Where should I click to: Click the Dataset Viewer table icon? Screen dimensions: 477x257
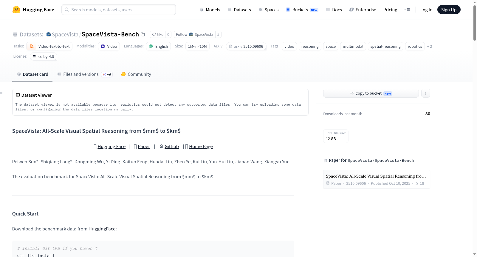coord(18,95)
